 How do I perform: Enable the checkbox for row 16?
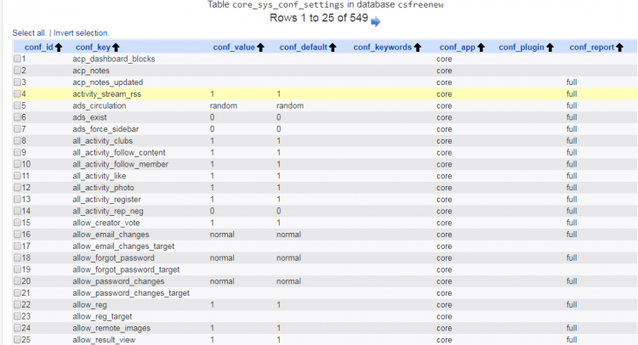click(18, 234)
